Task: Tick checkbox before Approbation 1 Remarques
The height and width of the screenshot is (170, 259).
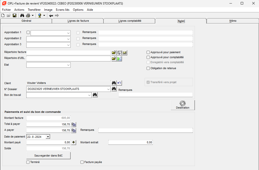Action: point(78,33)
